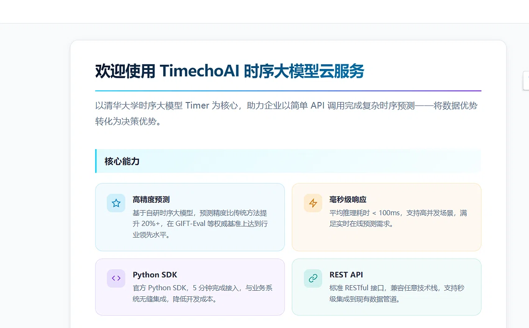Click the description mentioning 标准 RESTful 接口

click(x=397, y=293)
